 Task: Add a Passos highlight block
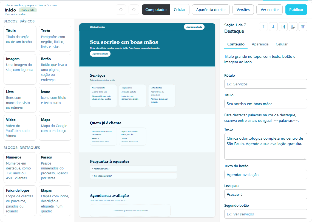[x=55, y=168]
